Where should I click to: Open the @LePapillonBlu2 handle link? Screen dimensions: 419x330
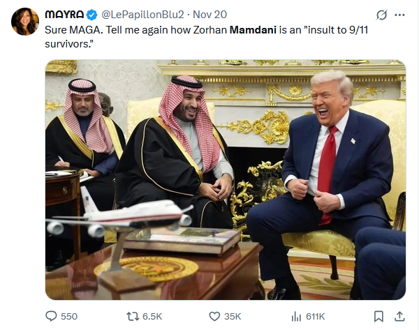[142, 15]
